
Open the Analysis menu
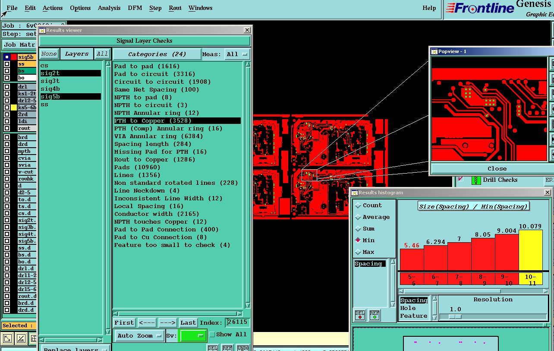click(x=109, y=8)
